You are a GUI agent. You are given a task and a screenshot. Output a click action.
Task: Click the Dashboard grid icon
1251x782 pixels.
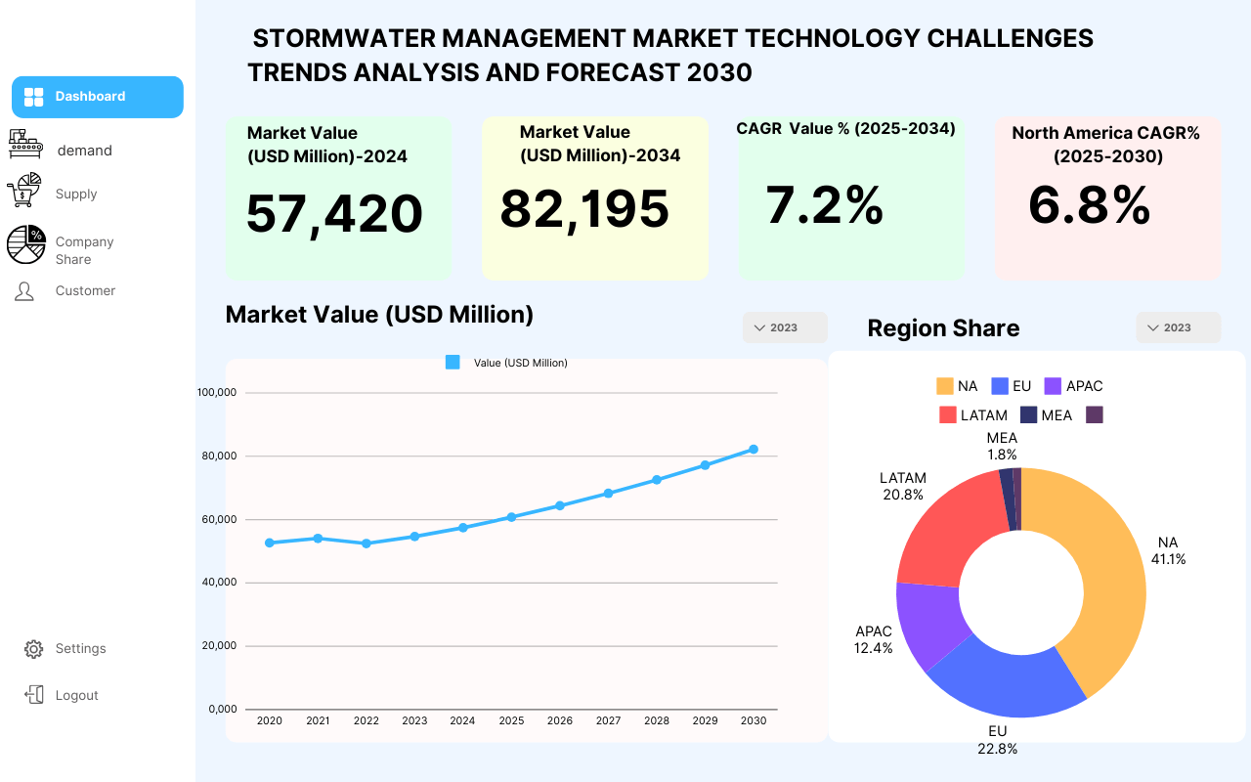34,97
